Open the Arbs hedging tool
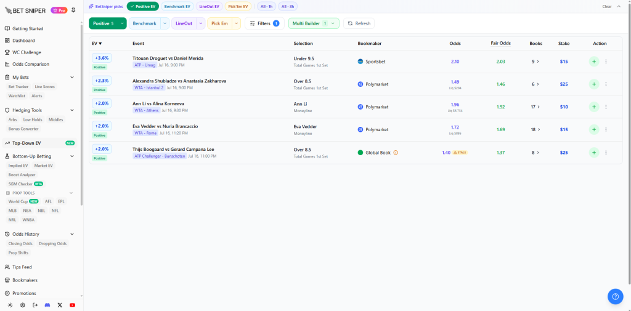This screenshot has width=631, height=311. point(12,119)
